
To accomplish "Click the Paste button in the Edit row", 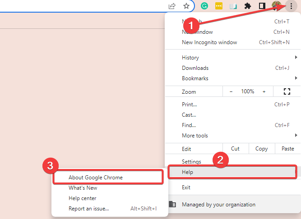I will (x=288, y=149).
